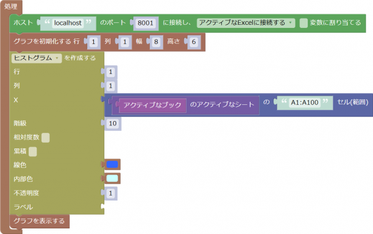This screenshot has height=234, width=373.
Task: Select the アクティブなブック block
Action: coord(152,105)
